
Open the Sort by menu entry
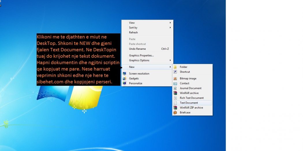coord(147,28)
